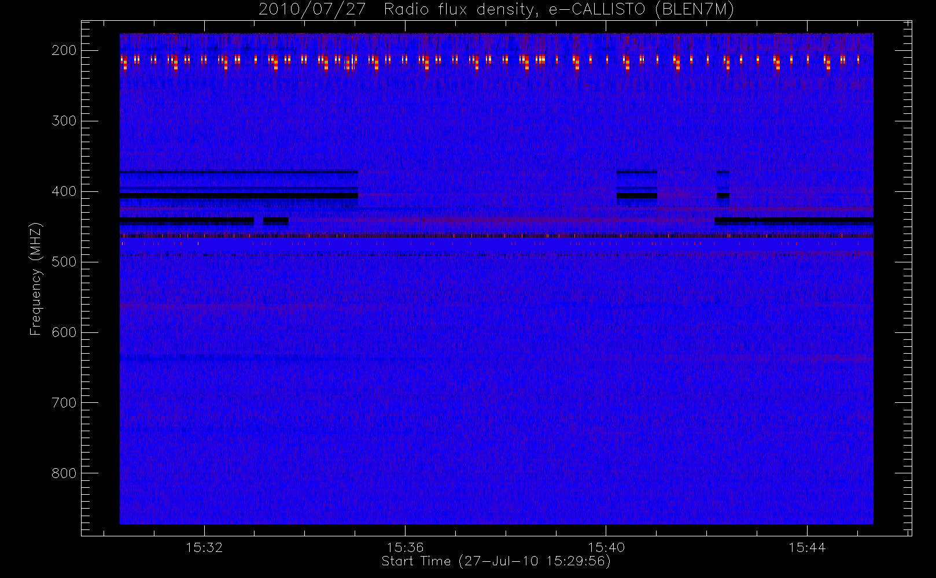This screenshot has width=936, height=578.
Task: Click the 300 frequency tick label
Action: click(64, 121)
